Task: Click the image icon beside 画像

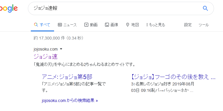Action: [107, 25]
